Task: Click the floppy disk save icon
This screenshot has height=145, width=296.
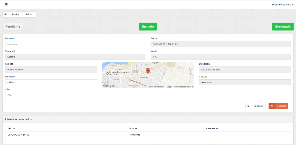Action: pyautogui.click(x=272, y=106)
